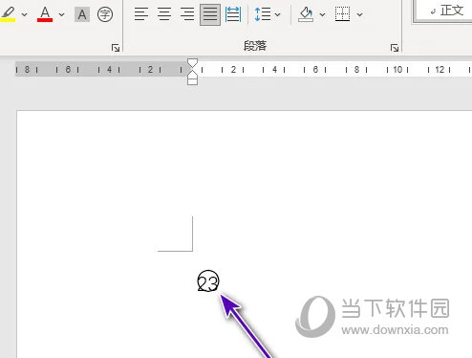
Task: Click the first line indent marker on the ruler
Action: click(x=192, y=63)
